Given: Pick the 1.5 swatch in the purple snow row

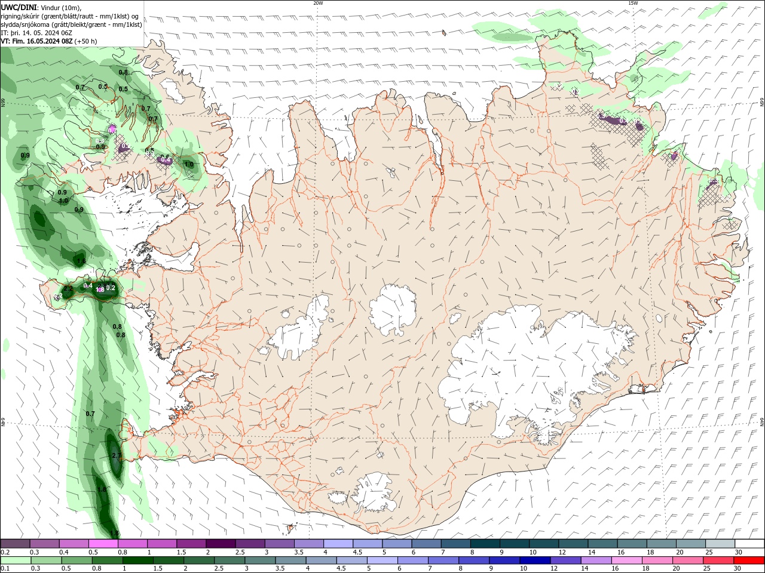Looking at the screenshot, I should [191, 544].
